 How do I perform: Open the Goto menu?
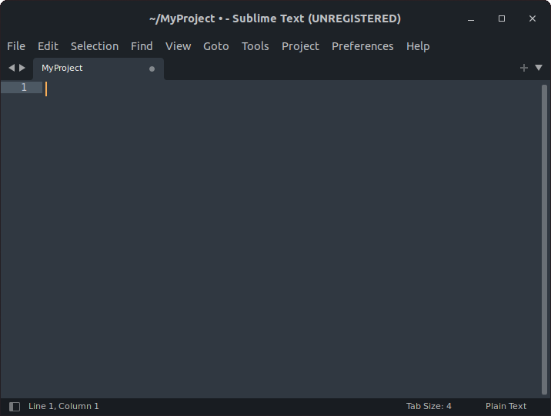[216, 46]
